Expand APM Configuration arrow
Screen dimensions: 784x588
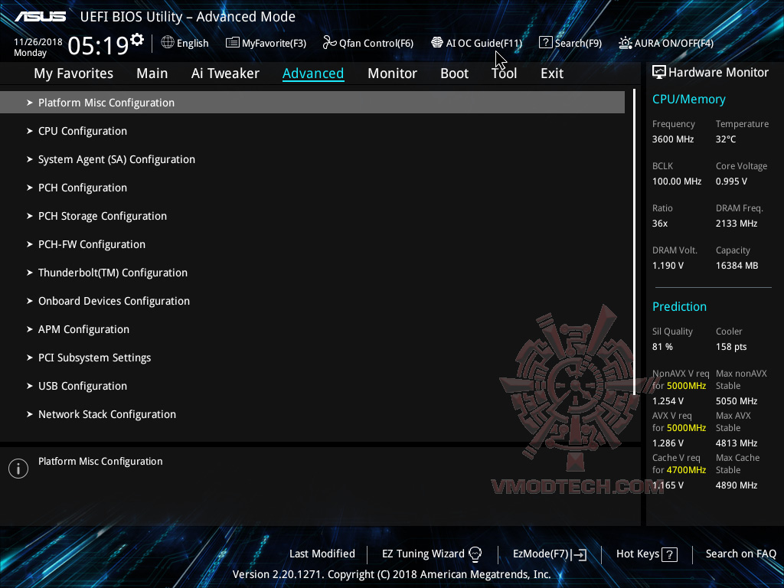pos(30,329)
